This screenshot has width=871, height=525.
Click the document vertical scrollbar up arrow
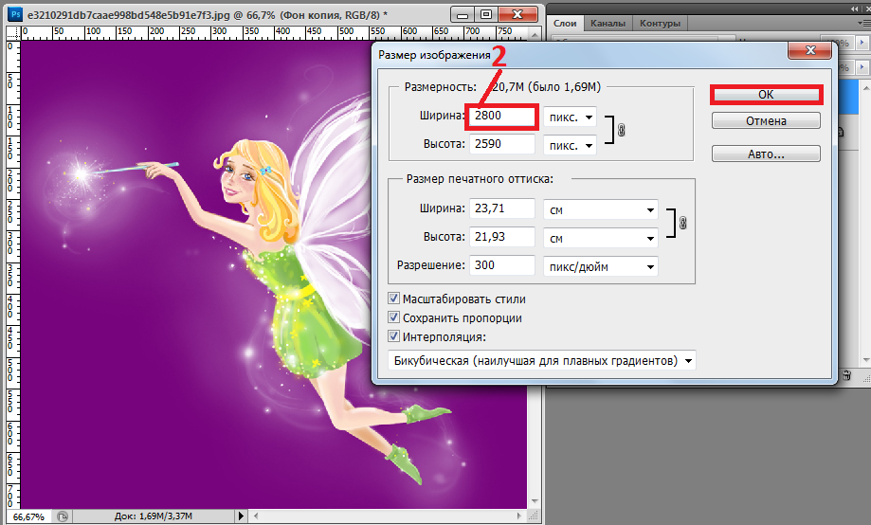pos(535,35)
